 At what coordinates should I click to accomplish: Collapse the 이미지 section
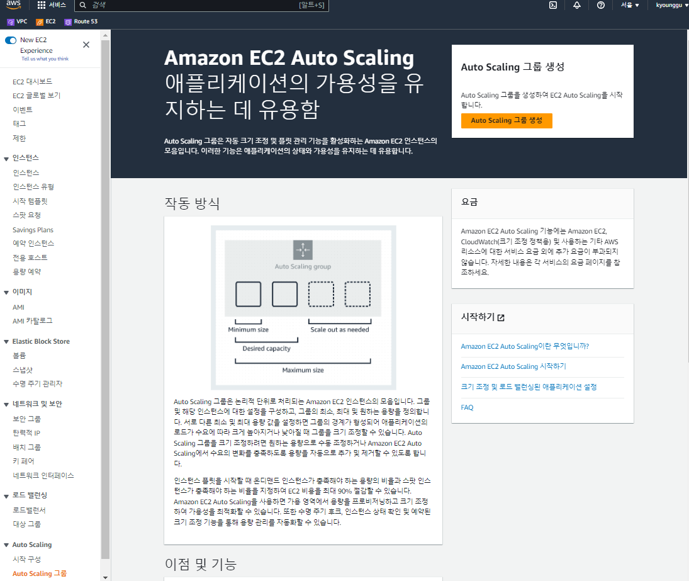6,292
